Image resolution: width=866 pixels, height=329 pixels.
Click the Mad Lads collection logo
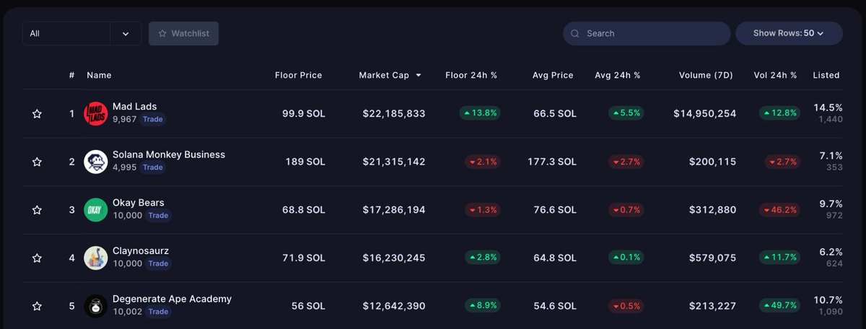coord(96,113)
